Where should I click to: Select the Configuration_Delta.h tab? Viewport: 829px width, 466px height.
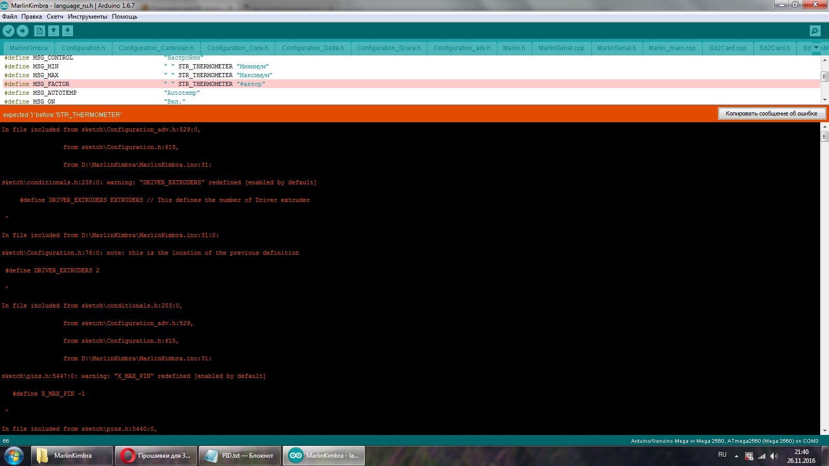pos(312,48)
